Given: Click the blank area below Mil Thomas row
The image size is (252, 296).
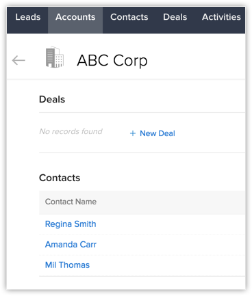Looking at the screenshot, I should 142,283.
